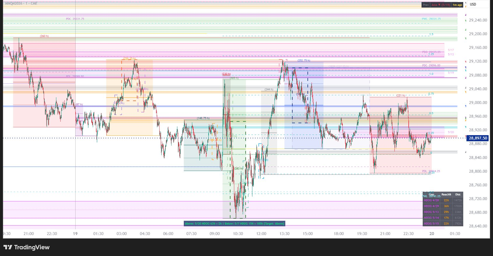This screenshot has height=256, width=493.
Task: Click the 18:00 time axis label
Action: 339,234
